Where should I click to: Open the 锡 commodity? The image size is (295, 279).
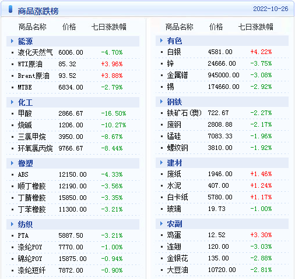click(170, 87)
